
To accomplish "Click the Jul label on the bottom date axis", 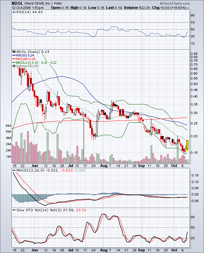I will pos(71,250).
